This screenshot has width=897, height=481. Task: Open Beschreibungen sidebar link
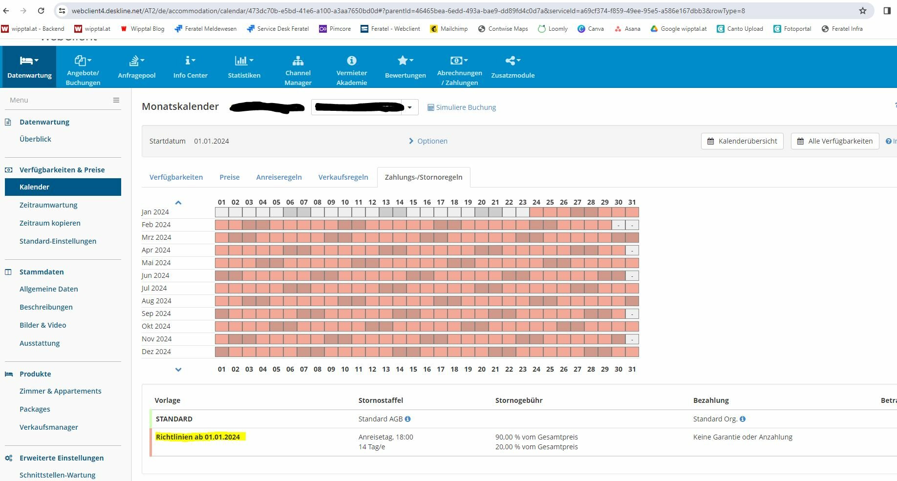[46, 307]
